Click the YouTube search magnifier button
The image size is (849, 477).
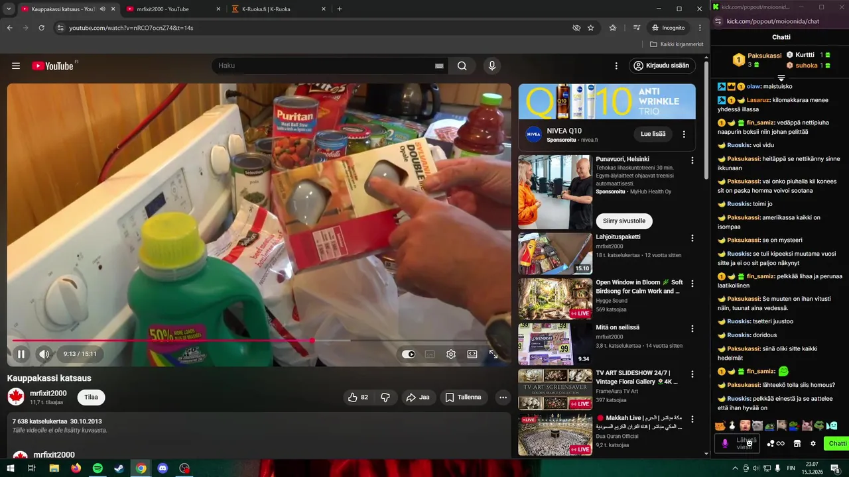click(x=462, y=66)
